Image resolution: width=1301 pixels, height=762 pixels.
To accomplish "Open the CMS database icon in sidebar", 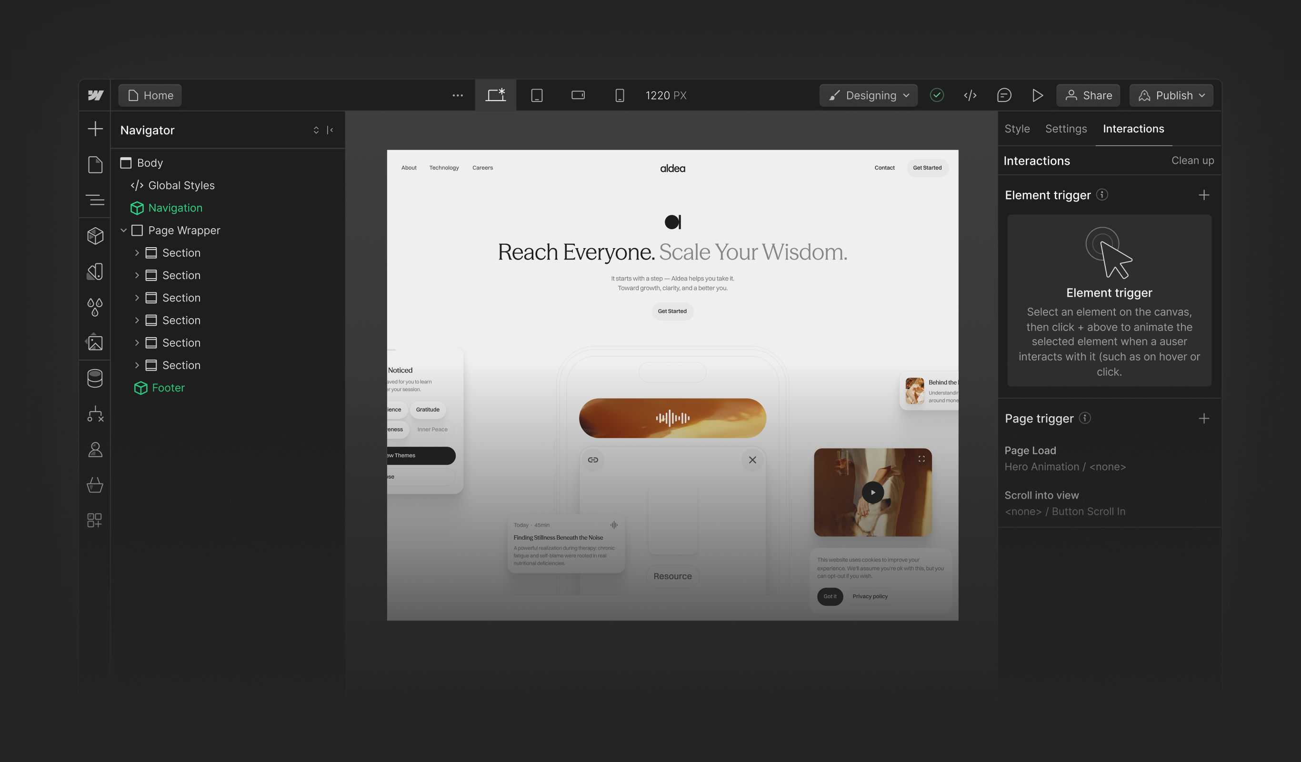I will pos(95,379).
